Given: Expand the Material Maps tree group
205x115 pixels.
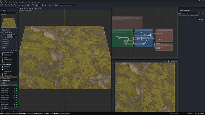Looking at the screenshot, I should point(1,80).
